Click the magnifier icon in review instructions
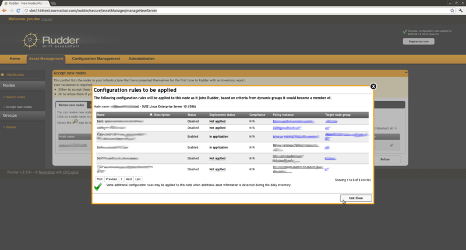Image resolution: width=466 pixels, height=250 pixels. 75,122
